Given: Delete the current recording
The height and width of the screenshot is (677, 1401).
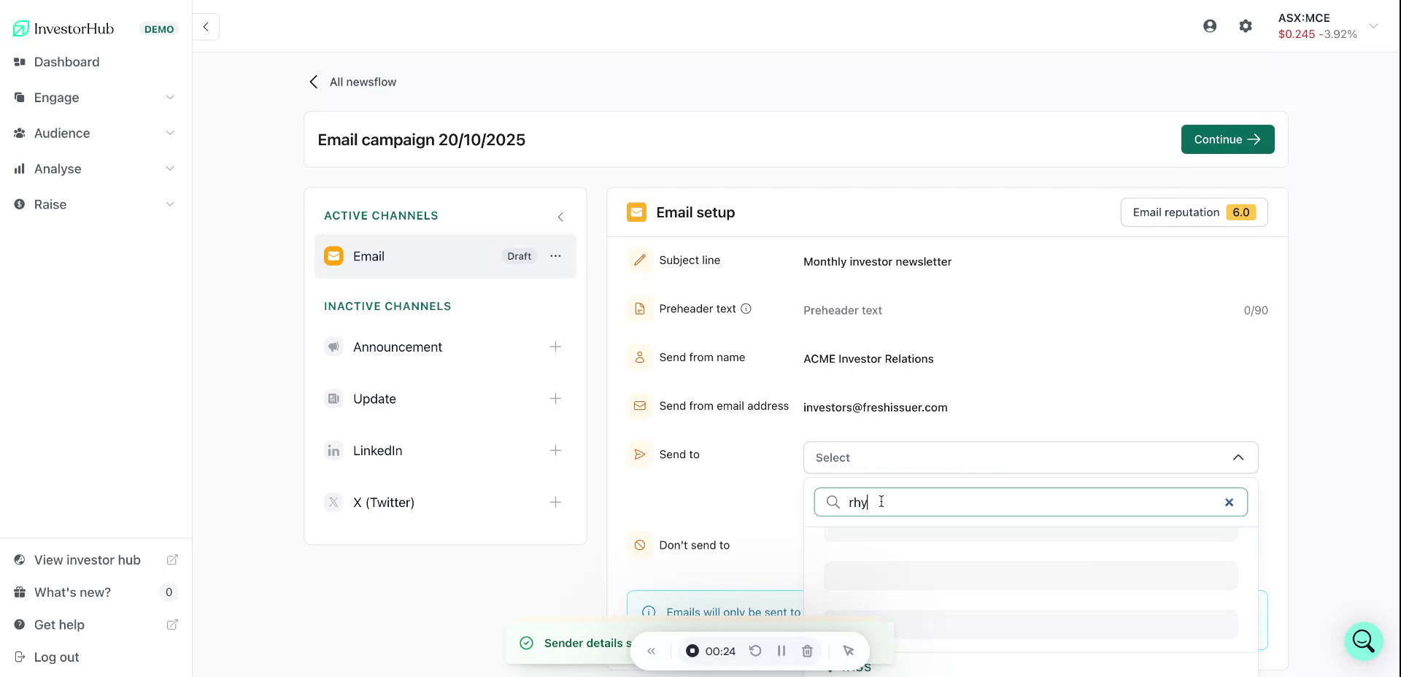Looking at the screenshot, I should [807, 651].
